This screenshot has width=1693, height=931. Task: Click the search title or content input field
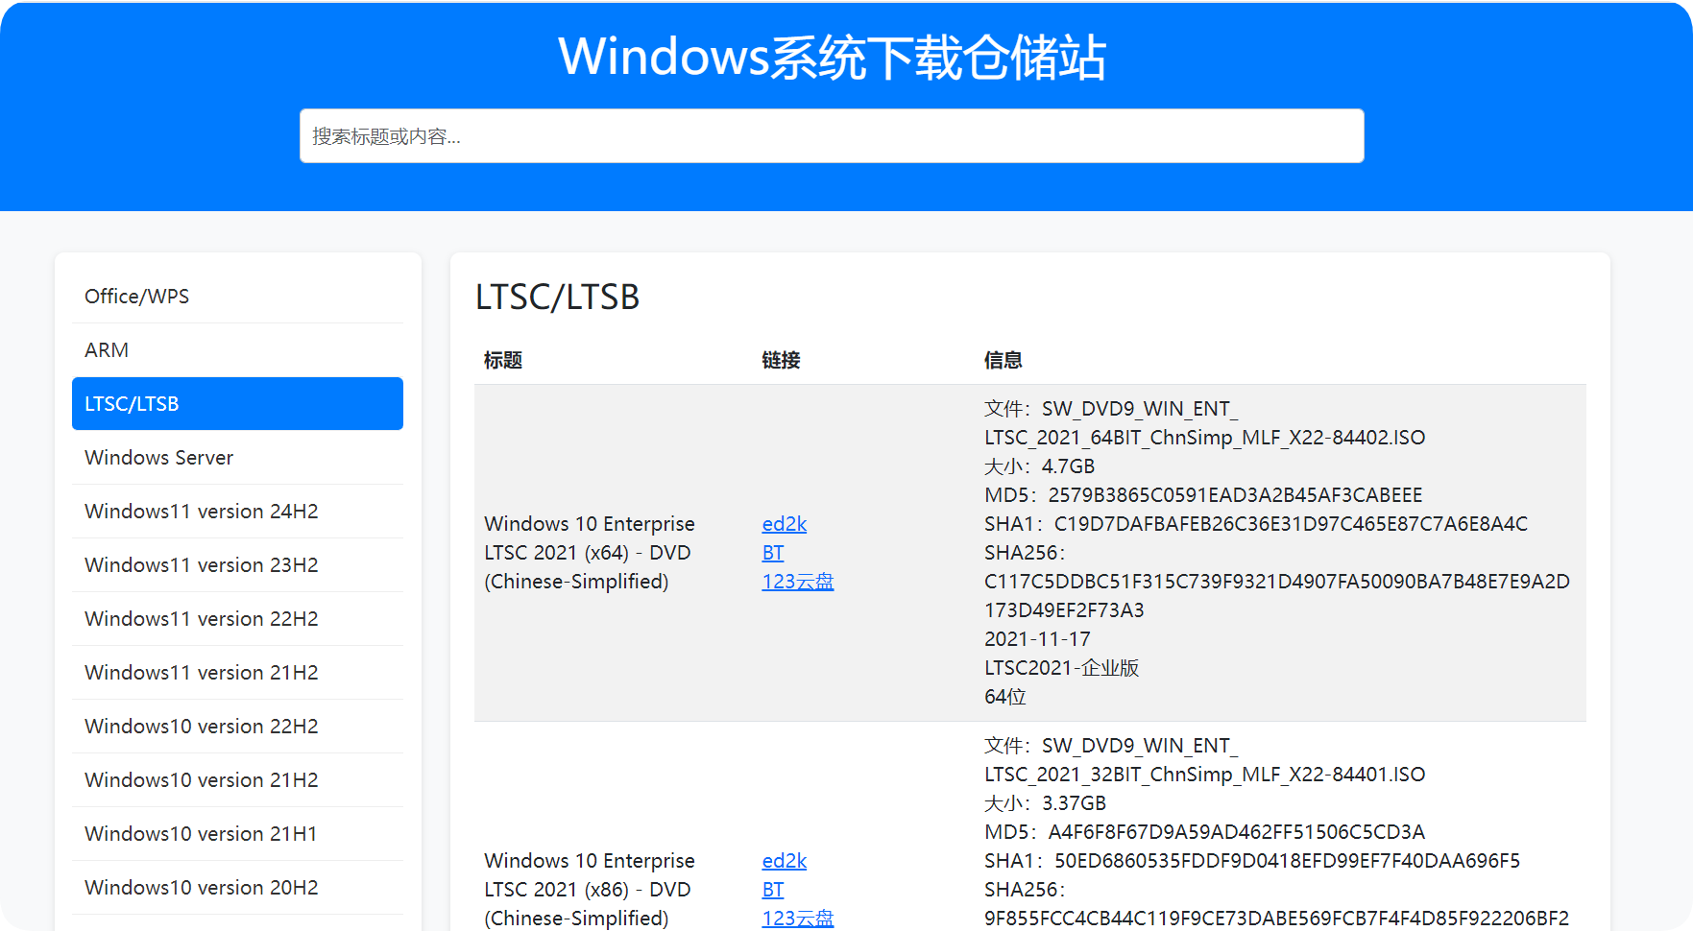tap(832, 136)
